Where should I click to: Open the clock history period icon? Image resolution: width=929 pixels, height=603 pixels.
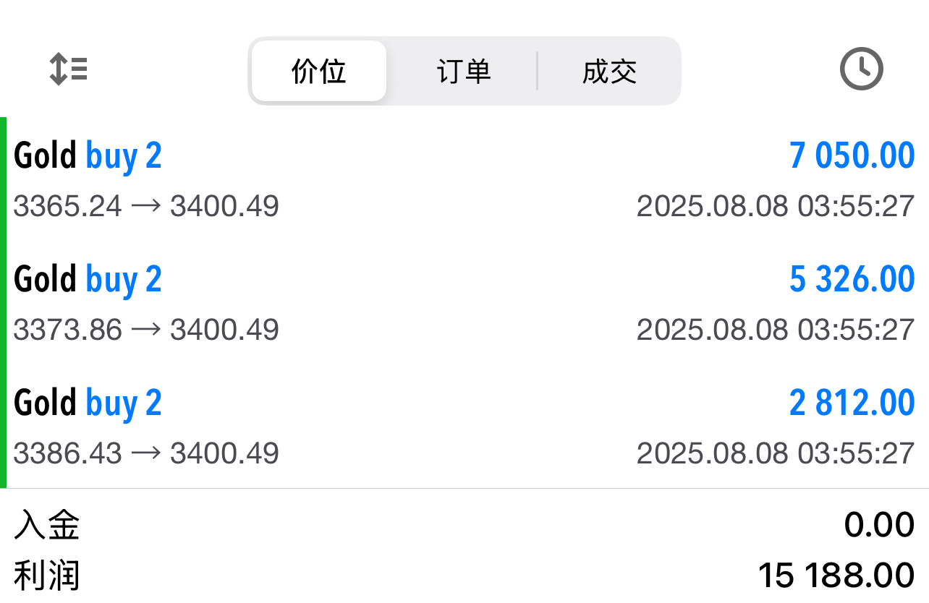coord(861,69)
